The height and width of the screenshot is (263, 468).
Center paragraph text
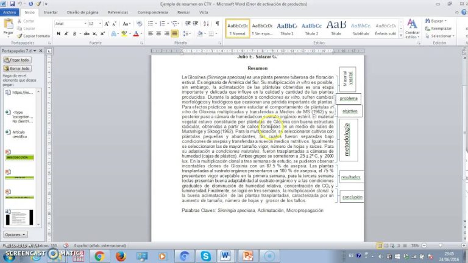click(x=159, y=33)
